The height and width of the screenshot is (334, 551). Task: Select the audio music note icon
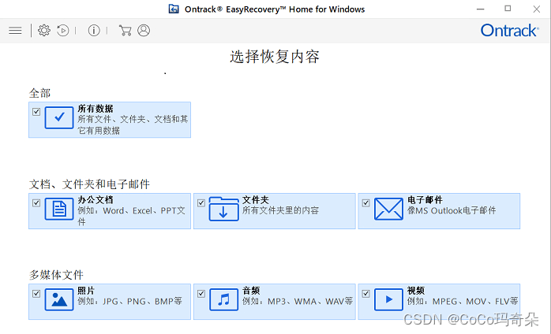coord(223,300)
